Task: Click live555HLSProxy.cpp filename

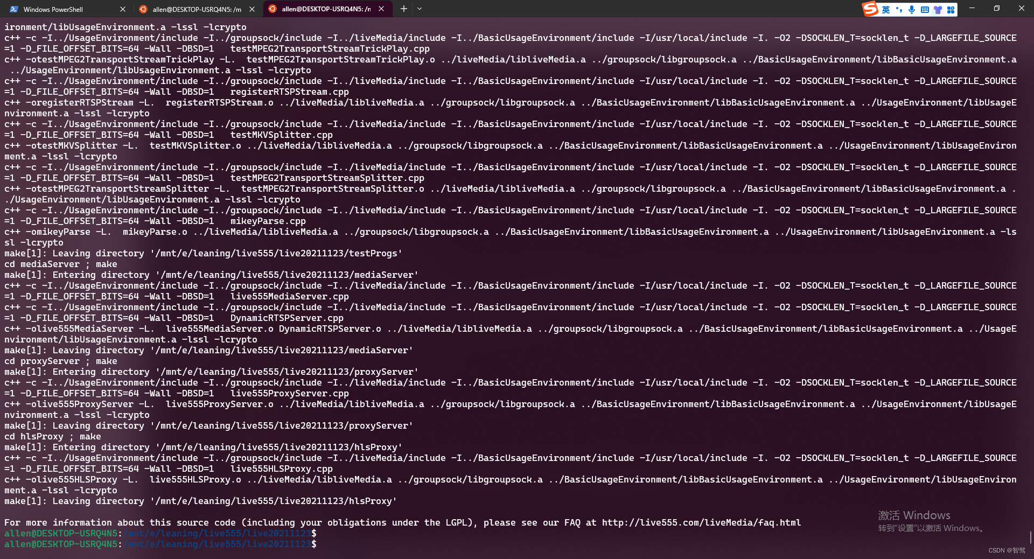Action: (x=282, y=469)
